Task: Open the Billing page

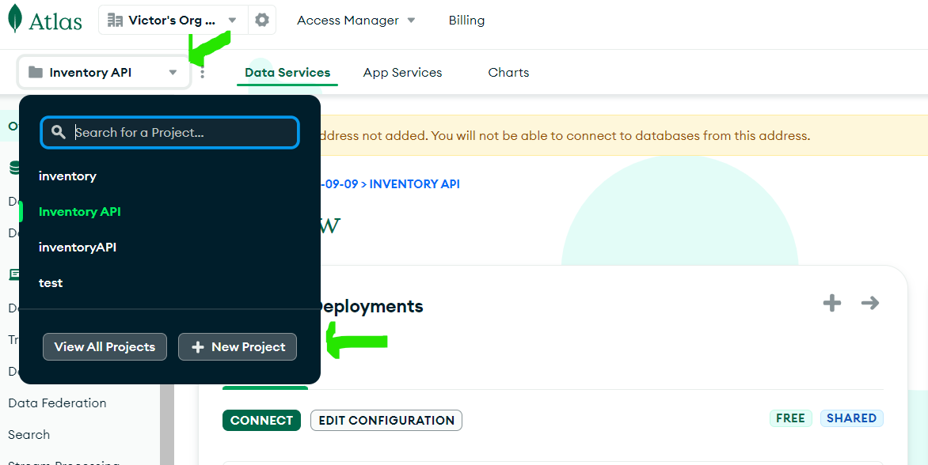Action: (x=466, y=20)
